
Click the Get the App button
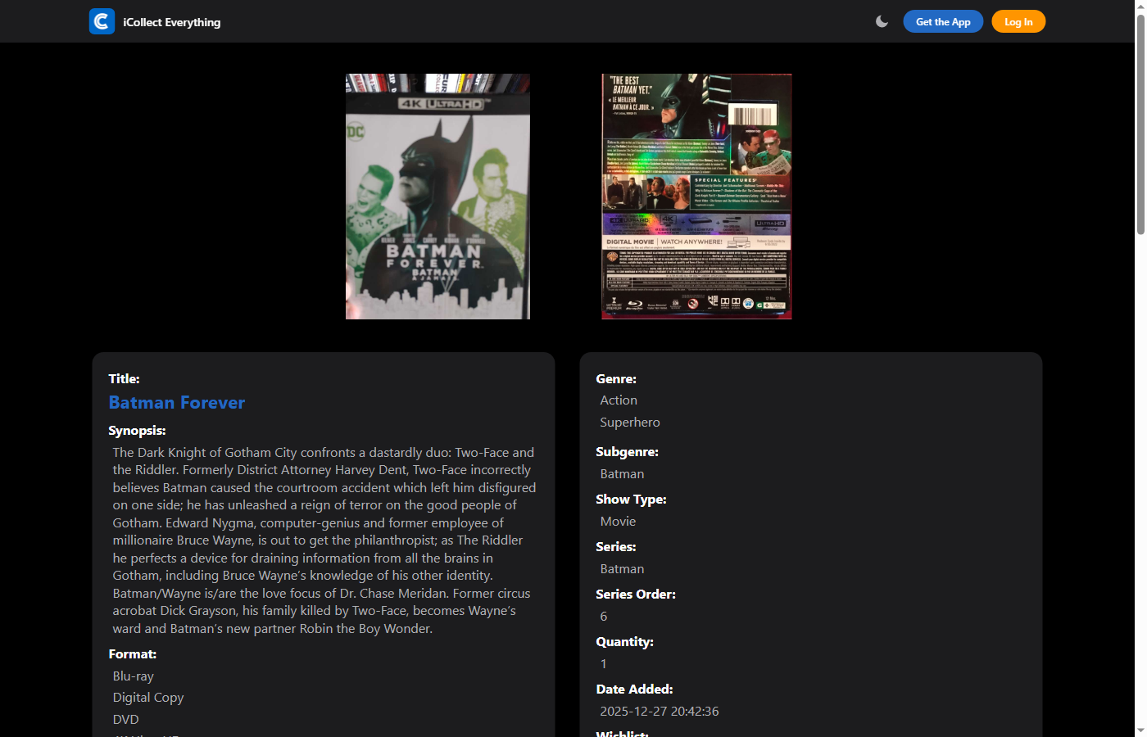click(x=942, y=21)
